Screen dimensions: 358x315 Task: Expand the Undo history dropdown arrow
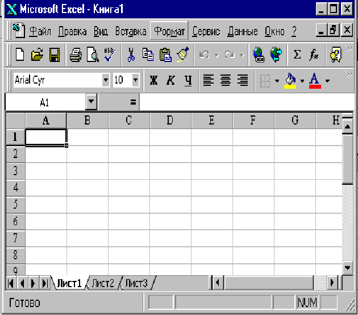(217, 55)
